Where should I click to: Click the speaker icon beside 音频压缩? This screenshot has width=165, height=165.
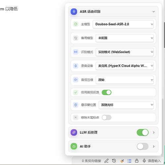pyautogui.click(x=76, y=80)
